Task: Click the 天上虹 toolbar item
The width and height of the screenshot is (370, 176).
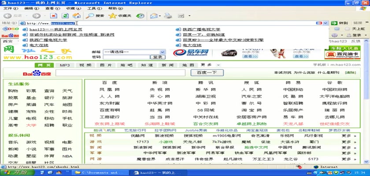Action: tap(355, 29)
